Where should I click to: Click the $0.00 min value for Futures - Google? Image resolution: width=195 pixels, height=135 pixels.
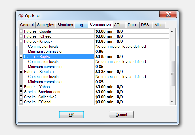[109, 31]
